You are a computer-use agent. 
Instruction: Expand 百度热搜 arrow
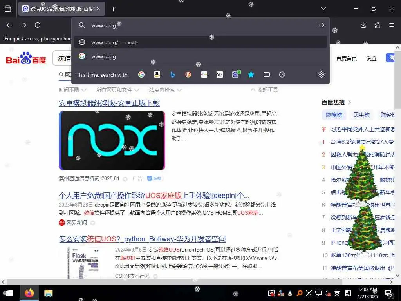click(350, 102)
